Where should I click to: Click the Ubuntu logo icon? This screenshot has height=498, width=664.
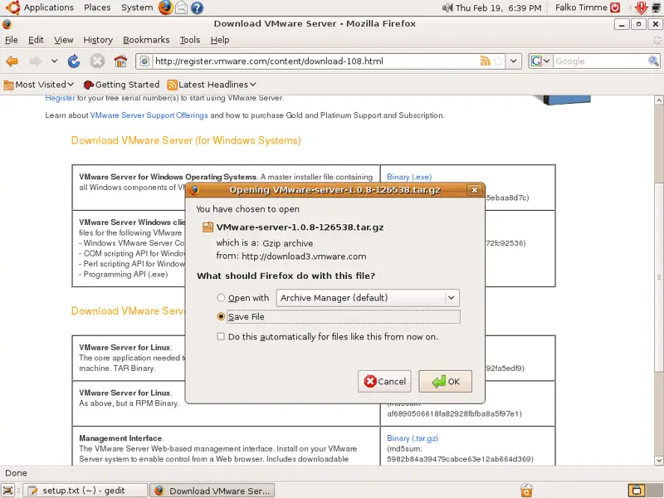pos(12,7)
